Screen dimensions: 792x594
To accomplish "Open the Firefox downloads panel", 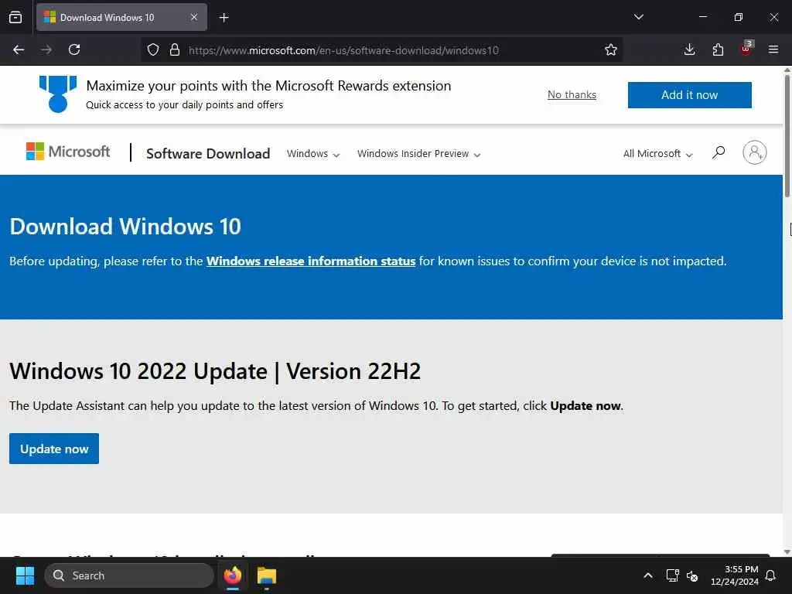I will (689, 49).
